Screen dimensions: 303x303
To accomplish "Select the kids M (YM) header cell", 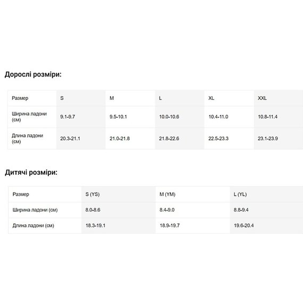I will click(x=192, y=195).
